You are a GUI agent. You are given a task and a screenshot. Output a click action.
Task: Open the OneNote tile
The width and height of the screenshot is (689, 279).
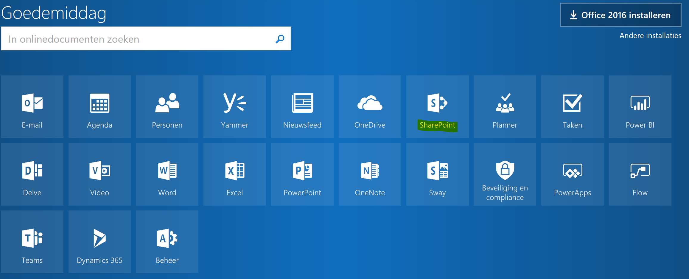pyautogui.click(x=370, y=174)
